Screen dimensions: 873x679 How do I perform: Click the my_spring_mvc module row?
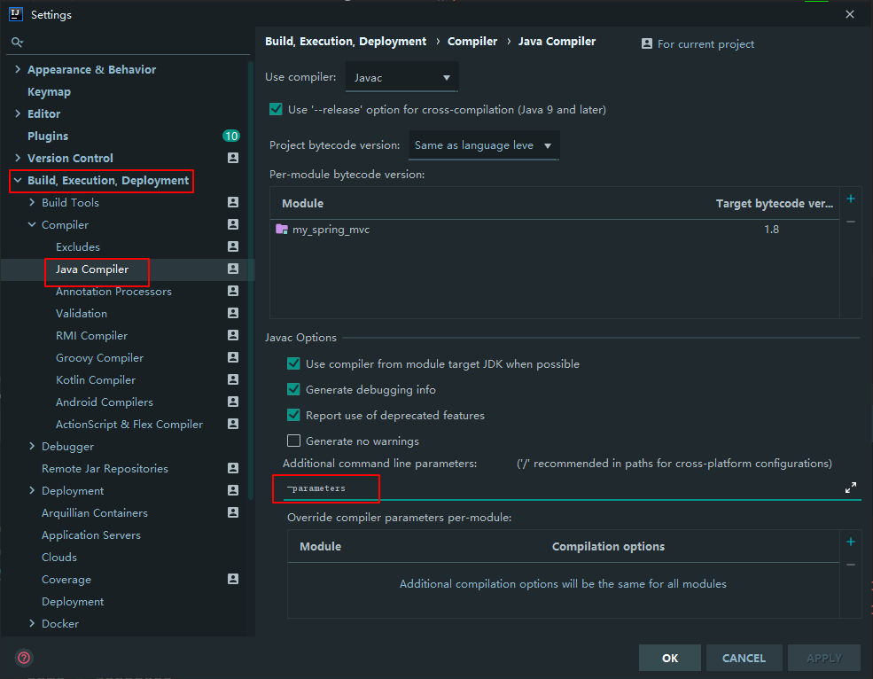(x=555, y=230)
